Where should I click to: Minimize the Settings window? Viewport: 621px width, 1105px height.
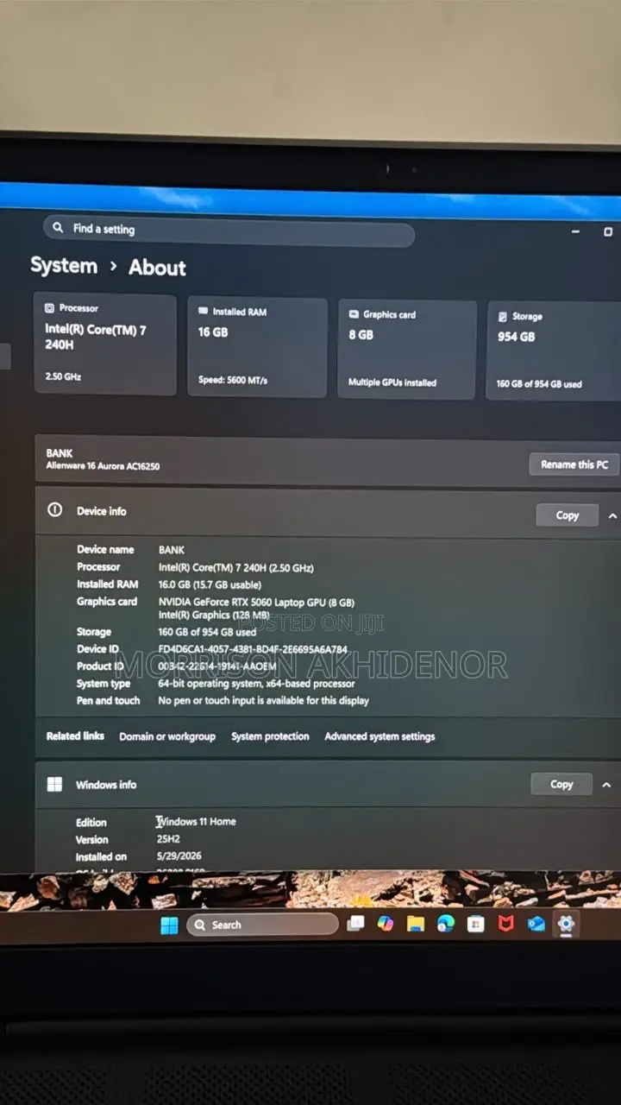point(576,231)
